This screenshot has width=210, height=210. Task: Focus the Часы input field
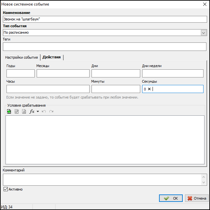tap(48, 89)
